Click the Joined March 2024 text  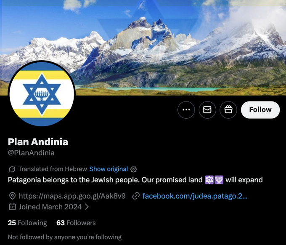click(50, 207)
